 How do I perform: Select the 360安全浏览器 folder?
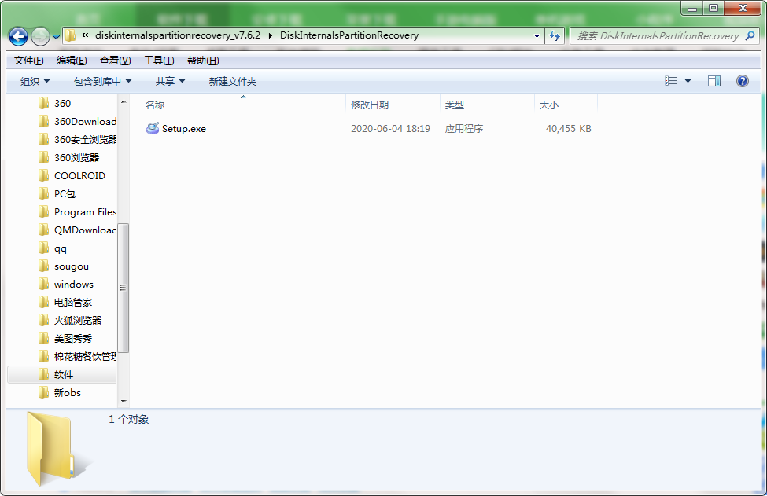coord(77,140)
